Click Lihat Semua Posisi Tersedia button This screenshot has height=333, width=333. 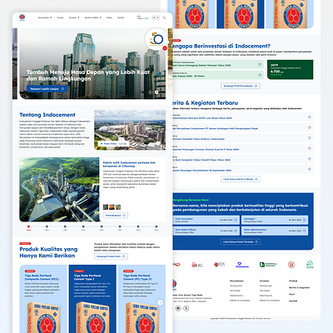[x=241, y=241]
